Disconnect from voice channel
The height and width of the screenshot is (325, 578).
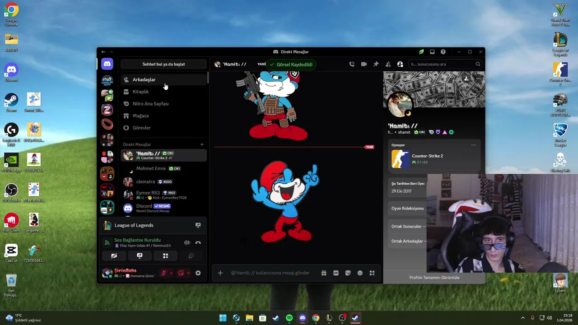[198, 242]
